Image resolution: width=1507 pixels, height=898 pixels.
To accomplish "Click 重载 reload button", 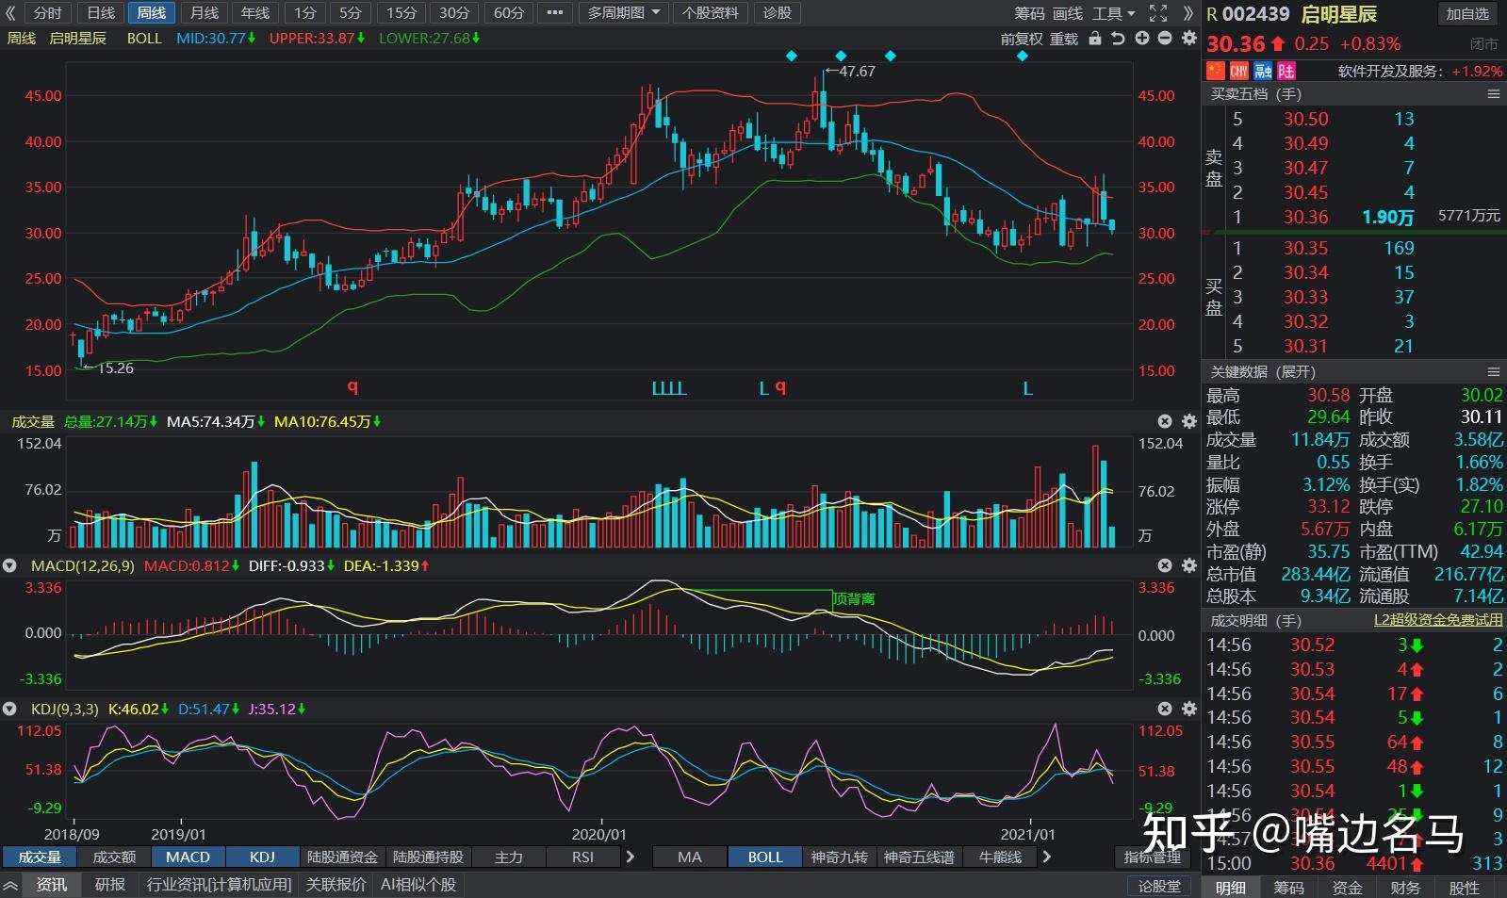I will coord(1064,39).
